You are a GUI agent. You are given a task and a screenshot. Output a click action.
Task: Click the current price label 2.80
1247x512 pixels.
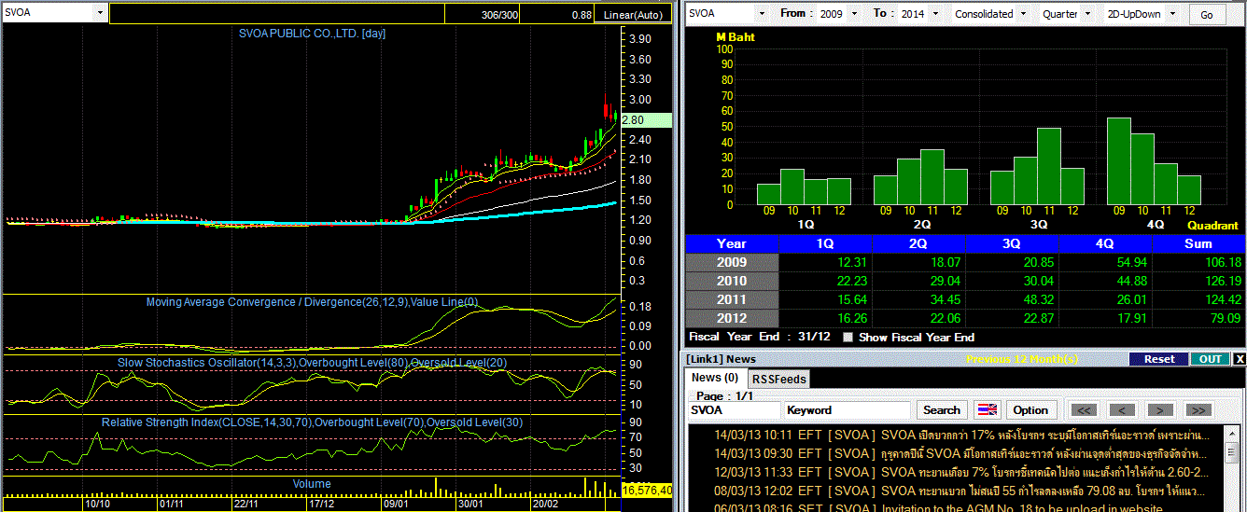pos(645,120)
